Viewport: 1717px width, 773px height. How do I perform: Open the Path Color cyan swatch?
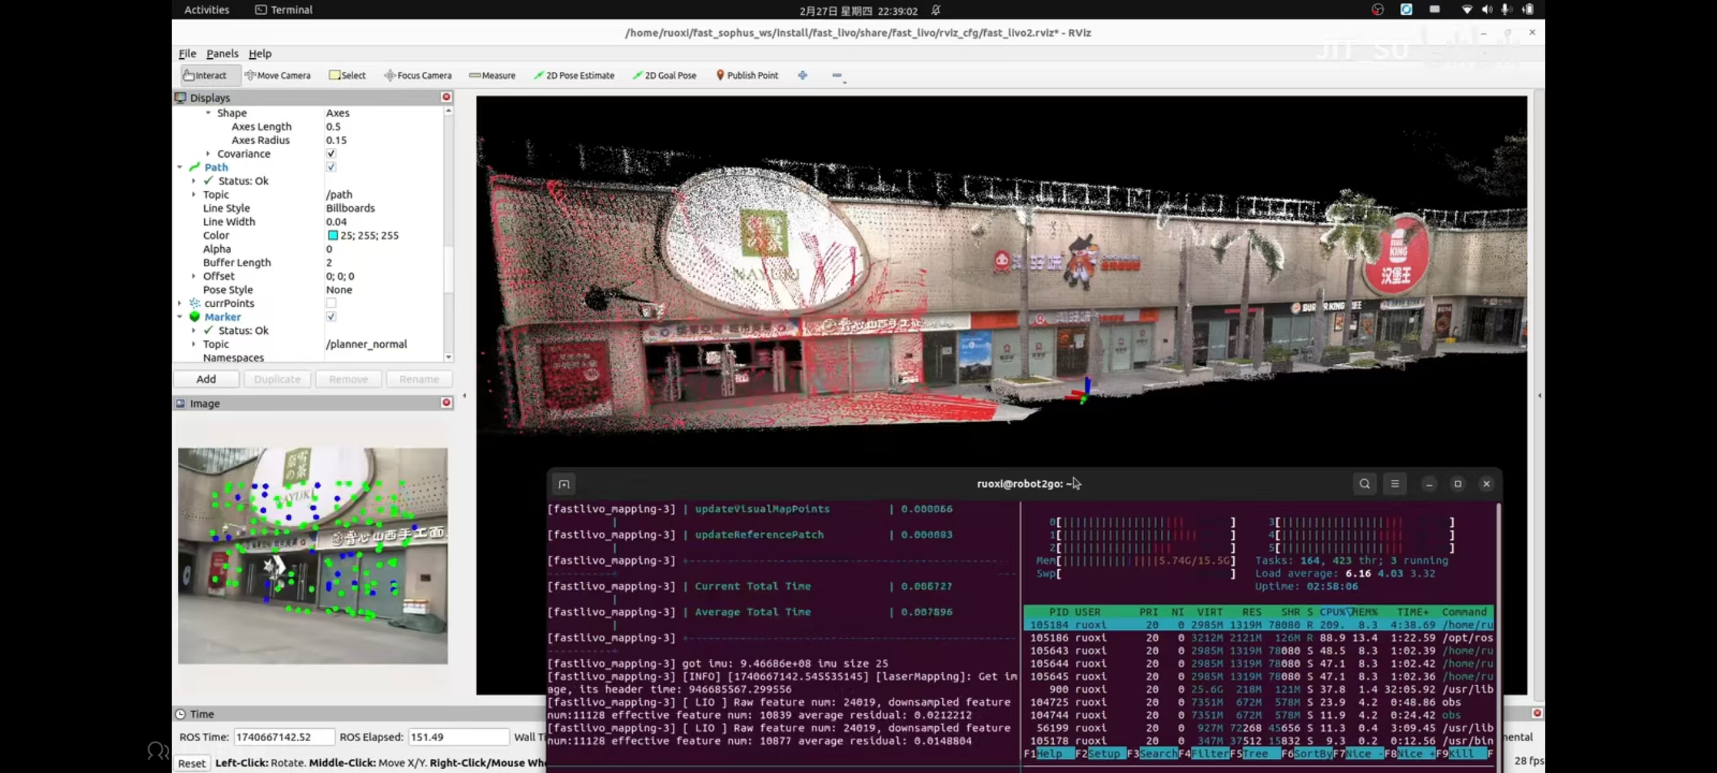(x=332, y=235)
